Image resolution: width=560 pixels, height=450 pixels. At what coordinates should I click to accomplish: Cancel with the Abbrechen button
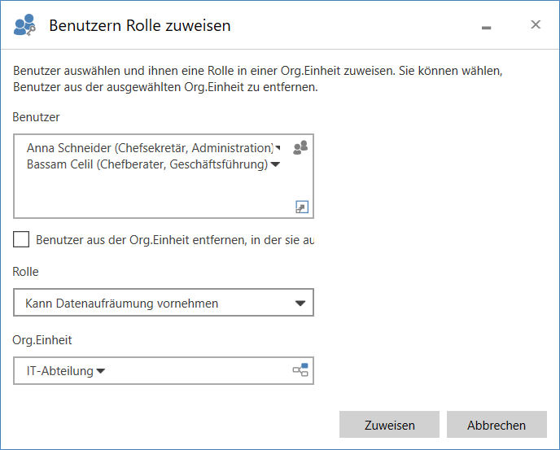(496, 425)
